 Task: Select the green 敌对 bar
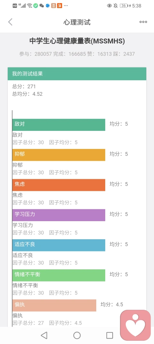pyautogui.click(x=59, y=125)
